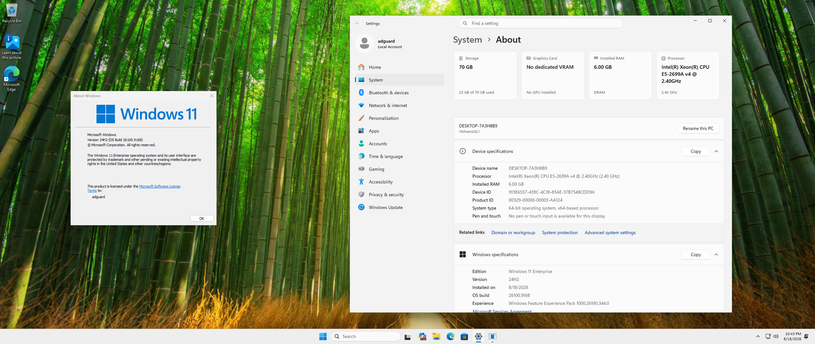
Task: Open Microsoft Store from the taskbar
Action: pos(464,337)
